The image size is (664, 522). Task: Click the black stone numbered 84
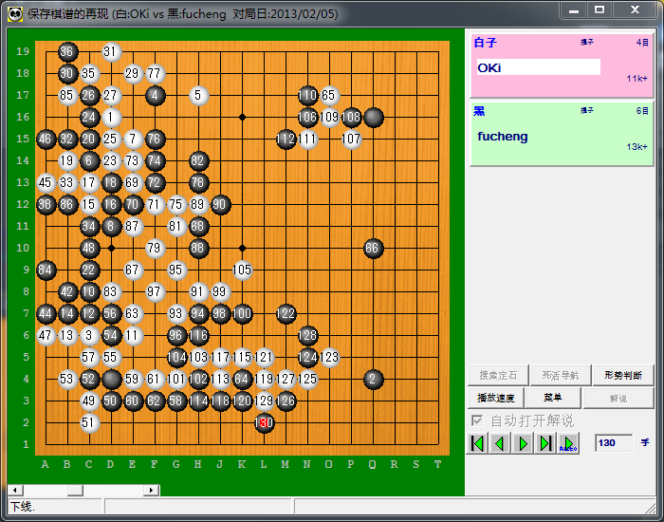tap(46, 270)
